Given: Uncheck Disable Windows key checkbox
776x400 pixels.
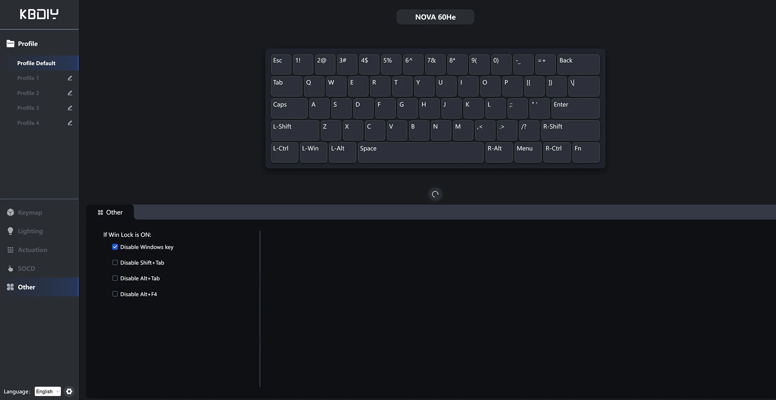Looking at the screenshot, I should pyautogui.click(x=115, y=247).
